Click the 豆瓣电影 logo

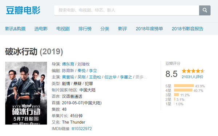click(x=23, y=10)
